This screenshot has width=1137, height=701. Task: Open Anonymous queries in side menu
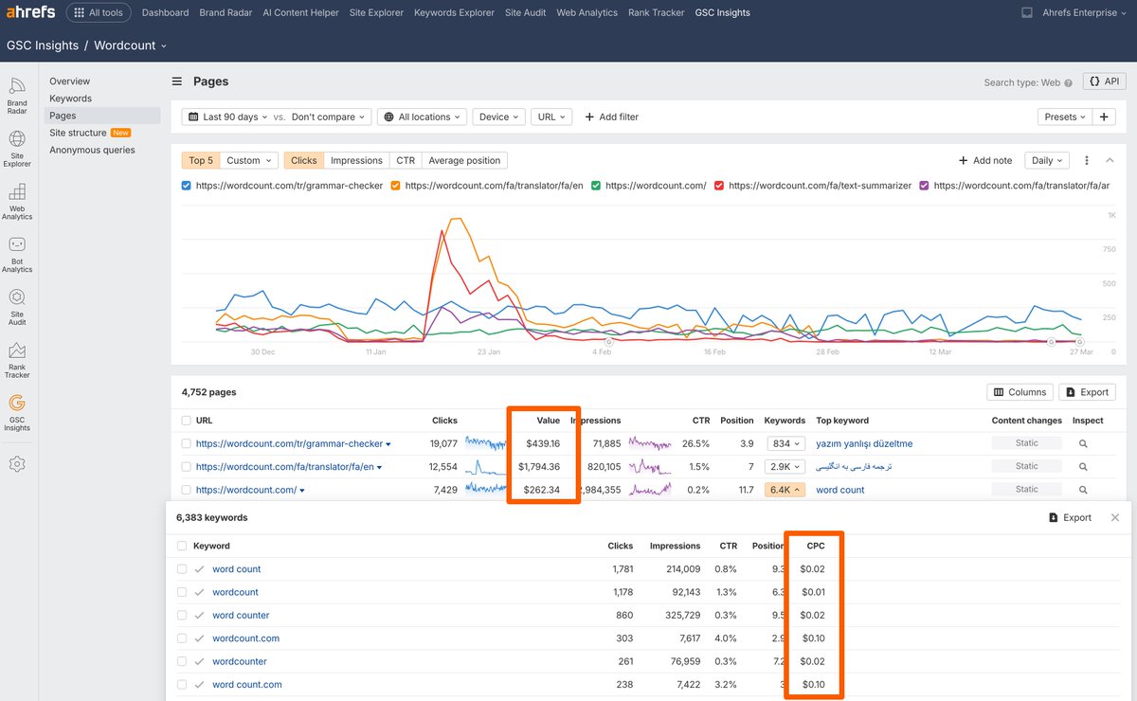click(x=92, y=150)
